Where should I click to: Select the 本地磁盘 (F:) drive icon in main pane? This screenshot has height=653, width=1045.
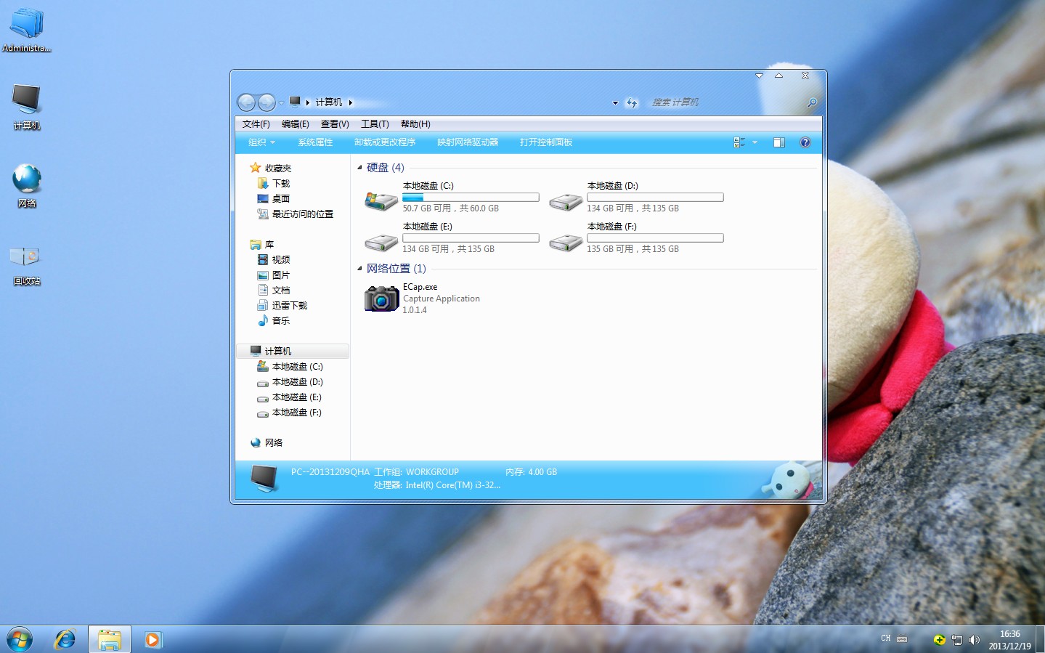click(565, 242)
